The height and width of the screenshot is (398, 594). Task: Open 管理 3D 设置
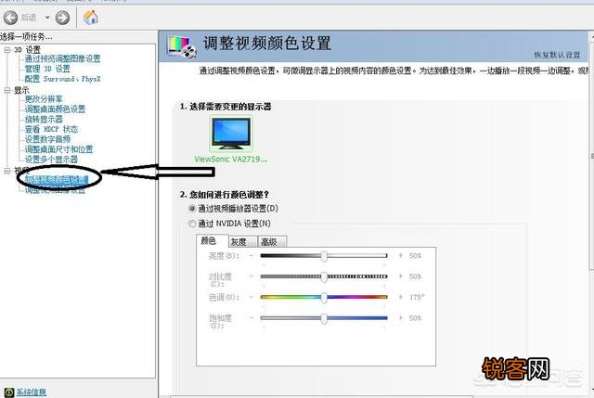tap(47, 69)
